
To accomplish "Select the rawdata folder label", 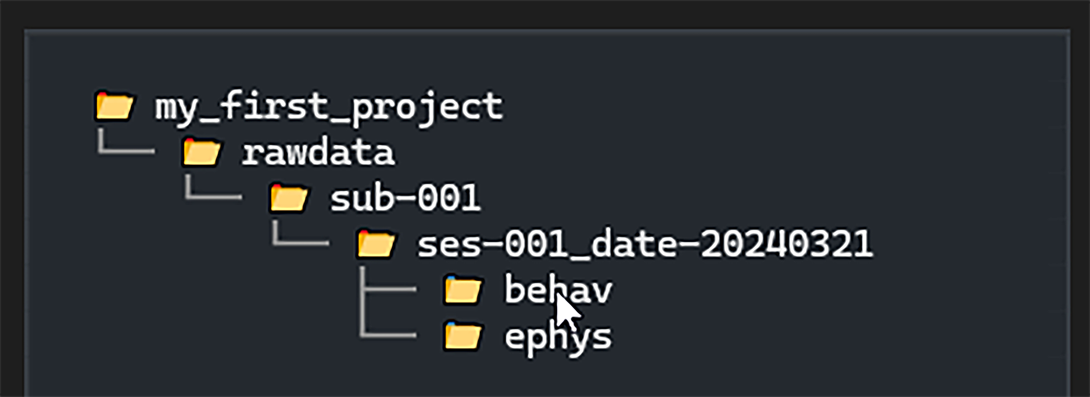I will (x=318, y=153).
